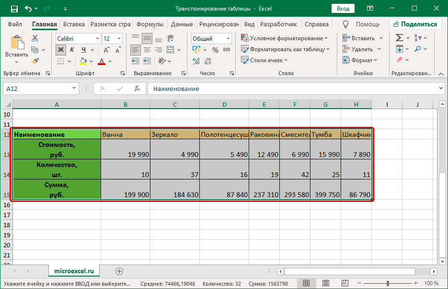
Task: Open the font size 12 dropdown
Action: (119, 38)
